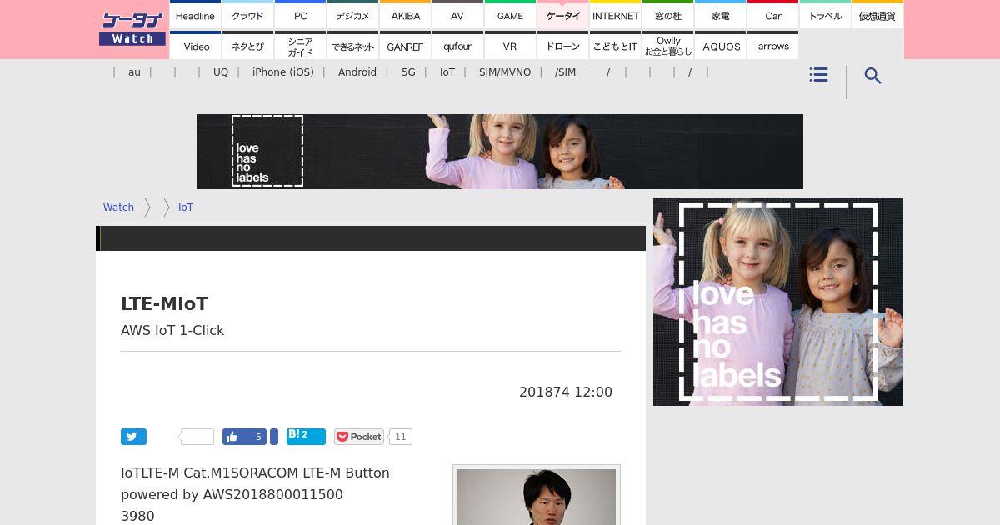Click the au category link

point(134,72)
